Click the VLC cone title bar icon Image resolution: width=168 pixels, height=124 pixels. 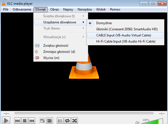point(4,3)
